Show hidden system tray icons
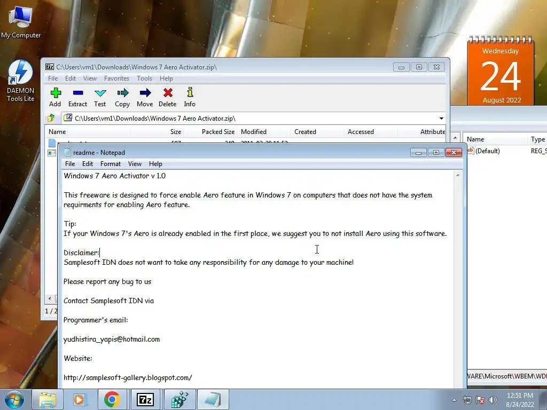The width and height of the screenshot is (547, 410). point(454,400)
